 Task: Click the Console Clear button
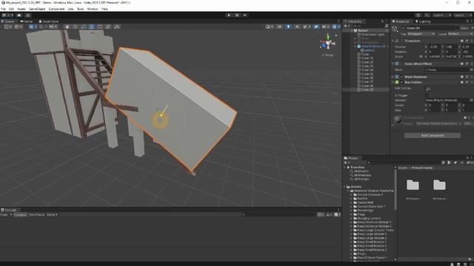(4, 215)
